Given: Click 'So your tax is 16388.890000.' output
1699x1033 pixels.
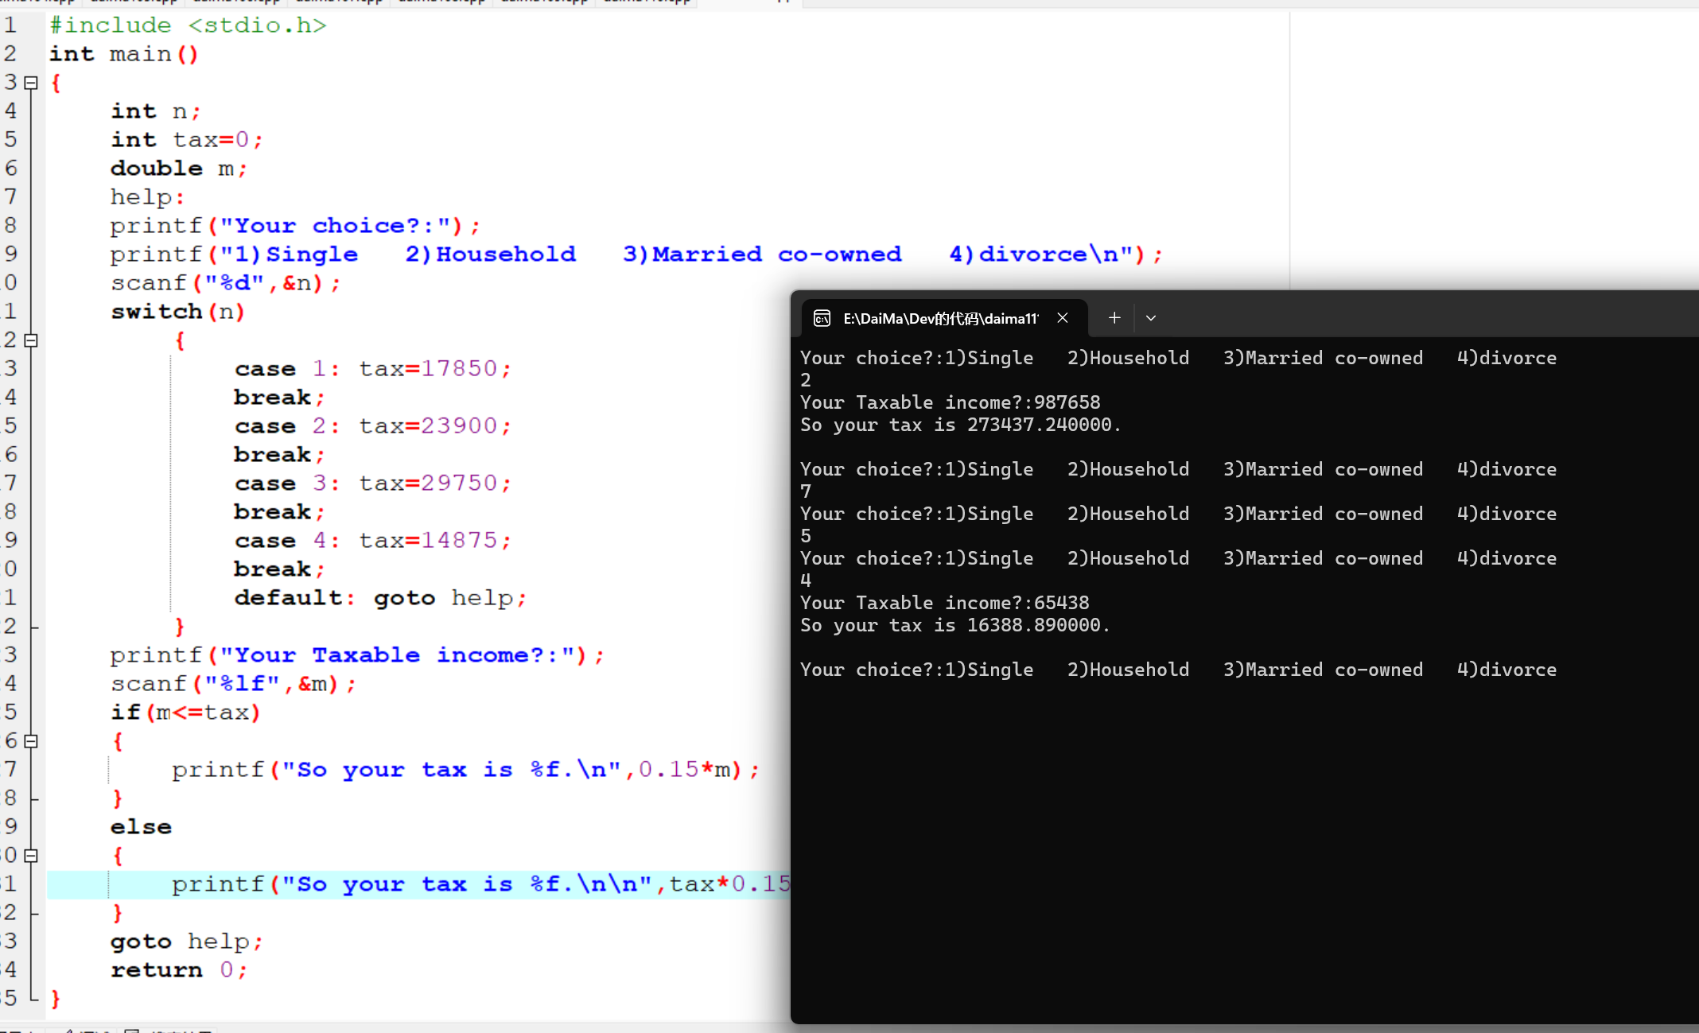Looking at the screenshot, I should pos(954,625).
